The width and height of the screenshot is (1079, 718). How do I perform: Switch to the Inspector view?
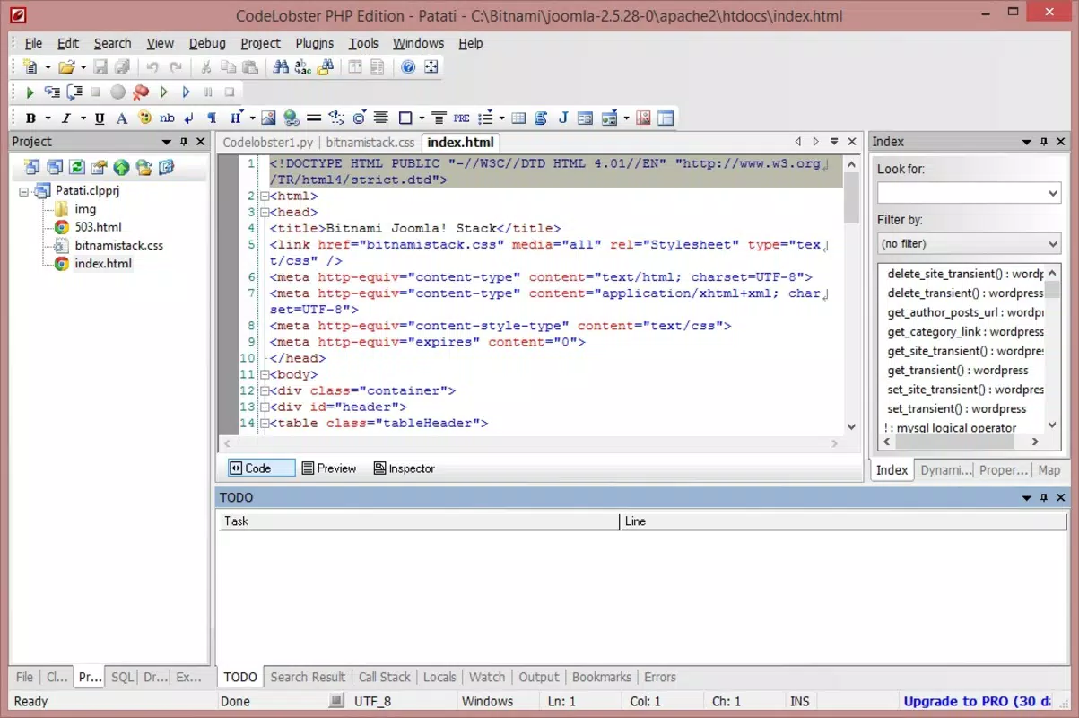[404, 468]
